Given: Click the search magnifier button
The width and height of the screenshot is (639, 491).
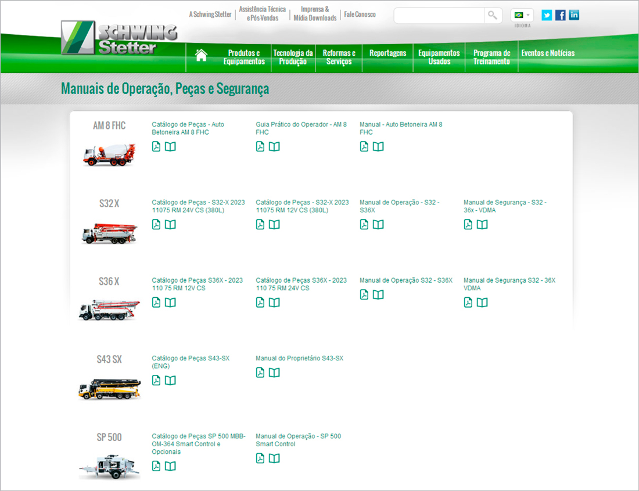Looking at the screenshot, I should 493,16.
